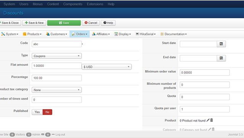Click the toolbar Help button
Image resolution: width=244 pixels, height=138 pixels.
108,23
